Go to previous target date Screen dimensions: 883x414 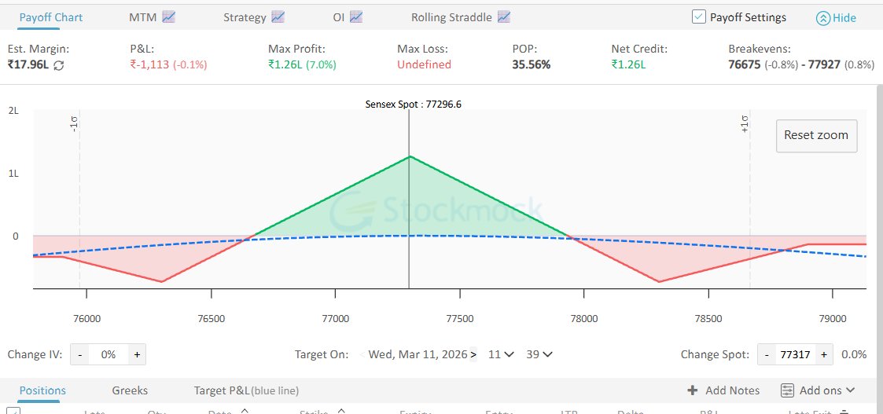tap(362, 354)
